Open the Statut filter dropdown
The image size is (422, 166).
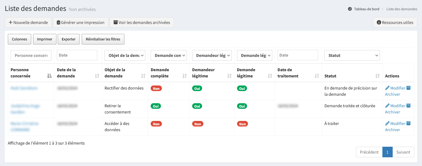click(352, 55)
